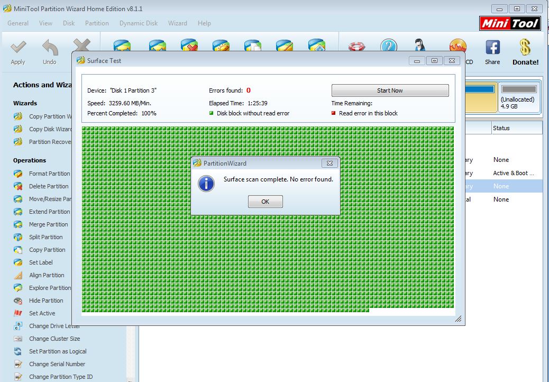Select the Unallocated 4.9 GB block
This screenshot has width=549, height=382.
pyautogui.click(x=519, y=97)
